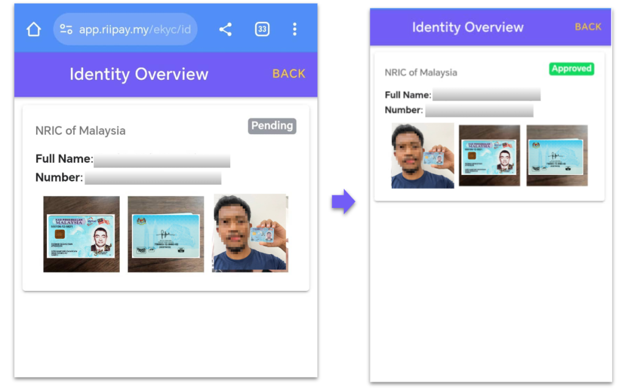The image size is (625, 392).
Task: Click the purple arrow between the screens
Action: [343, 202]
